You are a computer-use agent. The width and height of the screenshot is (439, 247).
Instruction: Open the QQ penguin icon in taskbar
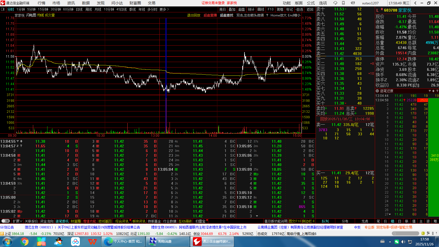pyautogui.click(x=58, y=242)
